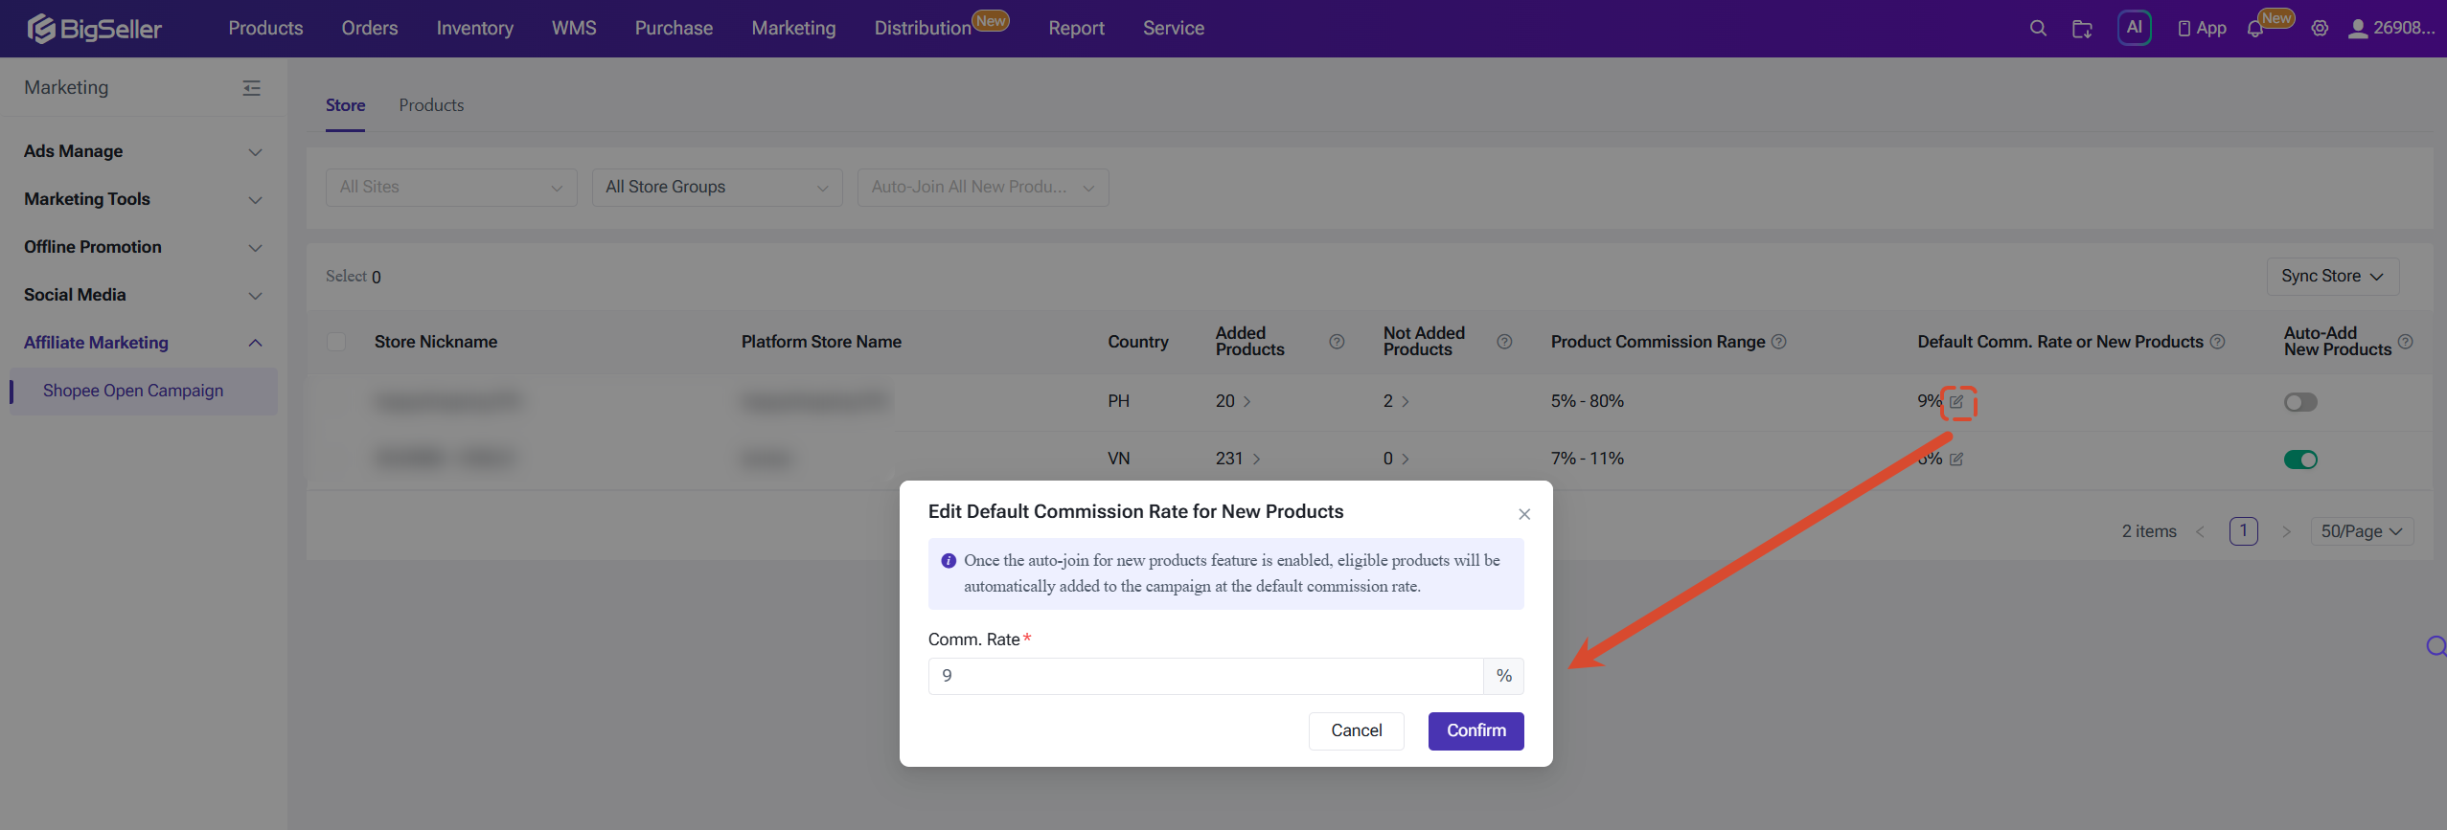
Task: Switch to the Products tab
Action: [x=431, y=105]
